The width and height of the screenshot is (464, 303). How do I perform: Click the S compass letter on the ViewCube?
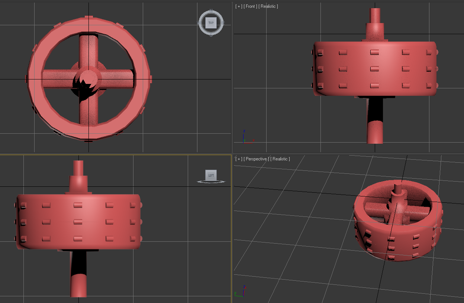point(211,35)
